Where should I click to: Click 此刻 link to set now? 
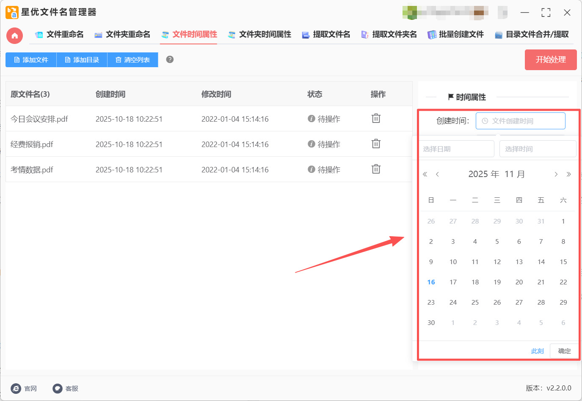pyautogui.click(x=537, y=351)
